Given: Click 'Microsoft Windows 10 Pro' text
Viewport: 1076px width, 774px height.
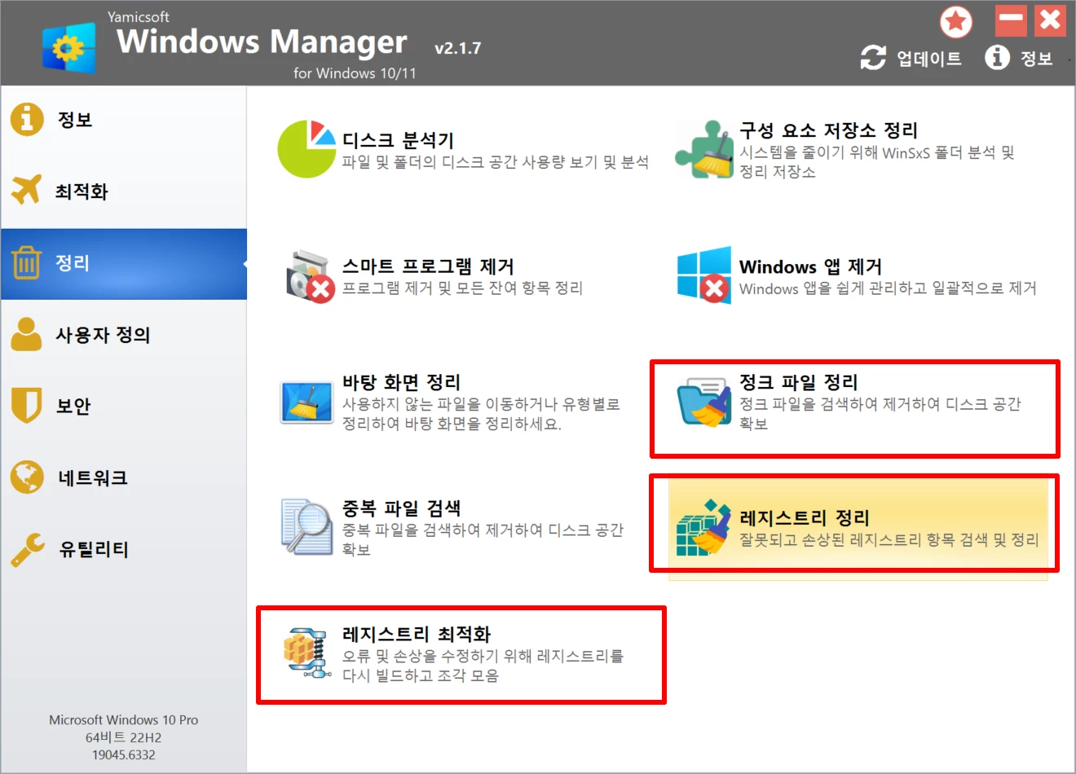Looking at the screenshot, I should point(124,720).
